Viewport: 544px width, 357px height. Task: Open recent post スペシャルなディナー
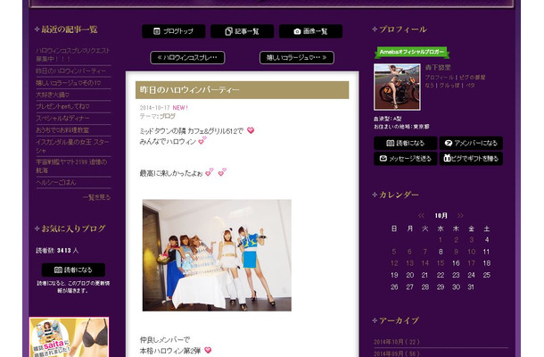63,117
